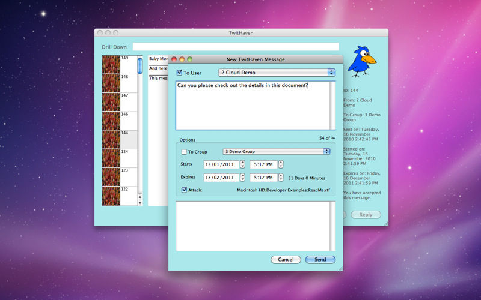Click 'To Group: 3 Demo Group' detail text

(x=362, y=117)
